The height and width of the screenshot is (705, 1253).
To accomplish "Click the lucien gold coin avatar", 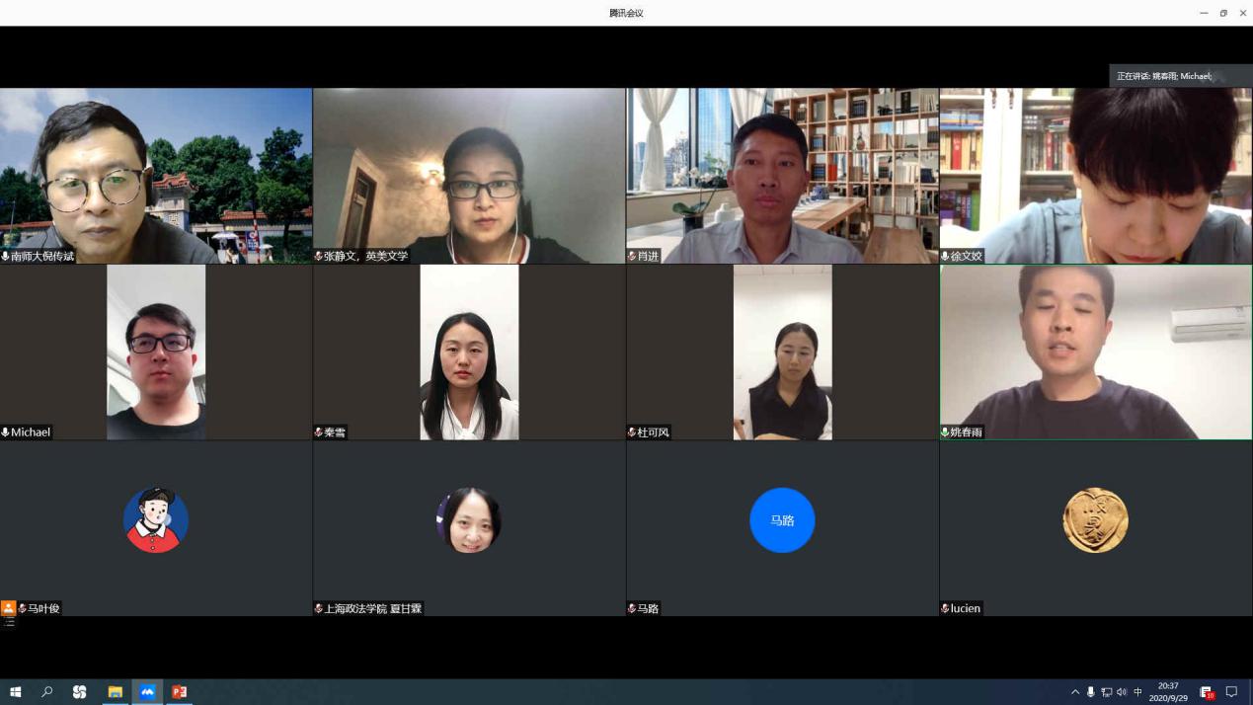I will tap(1095, 520).
